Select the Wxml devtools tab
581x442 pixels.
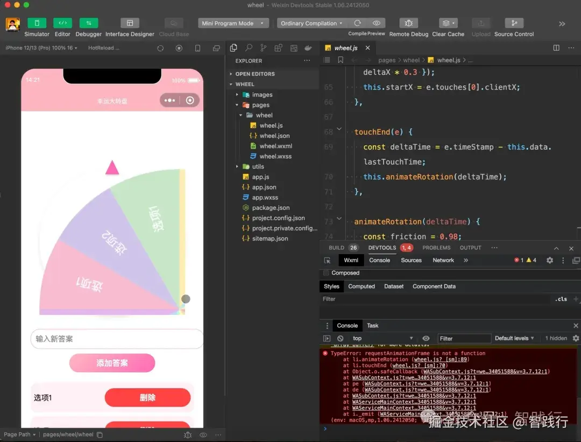pos(351,261)
